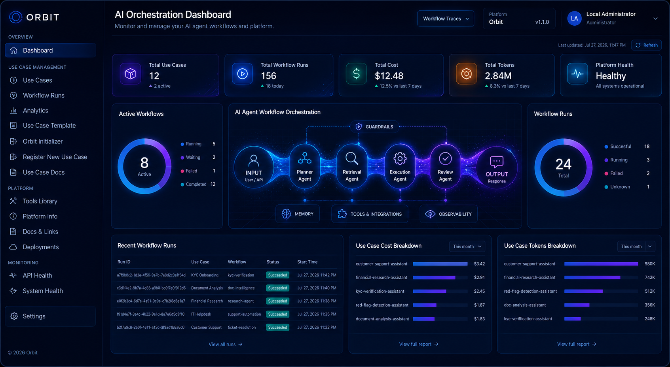
Task: Click the System Health icon
Action: point(13,291)
